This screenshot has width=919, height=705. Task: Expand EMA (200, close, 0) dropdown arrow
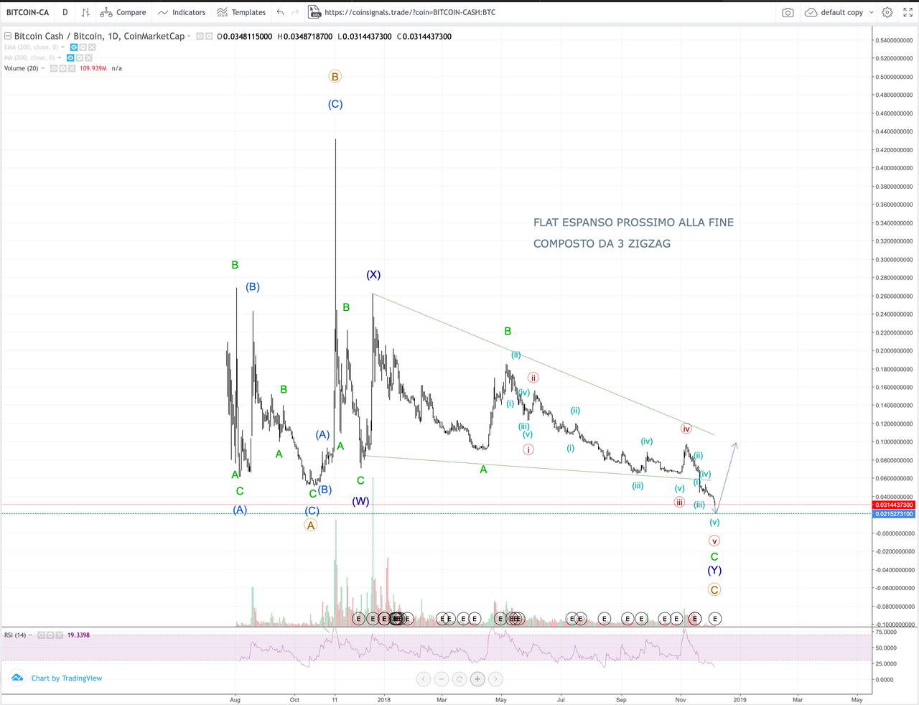click(62, 47)
